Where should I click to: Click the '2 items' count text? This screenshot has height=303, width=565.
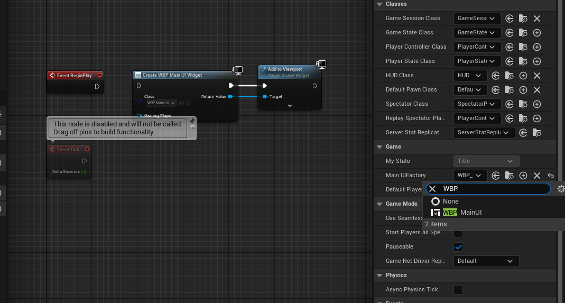click(436, 224)
